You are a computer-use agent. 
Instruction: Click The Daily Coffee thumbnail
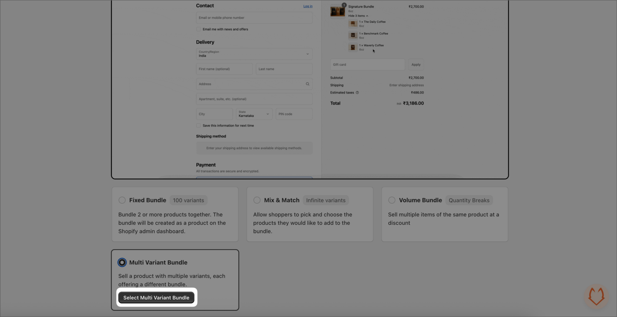click(x=353, y=24)
